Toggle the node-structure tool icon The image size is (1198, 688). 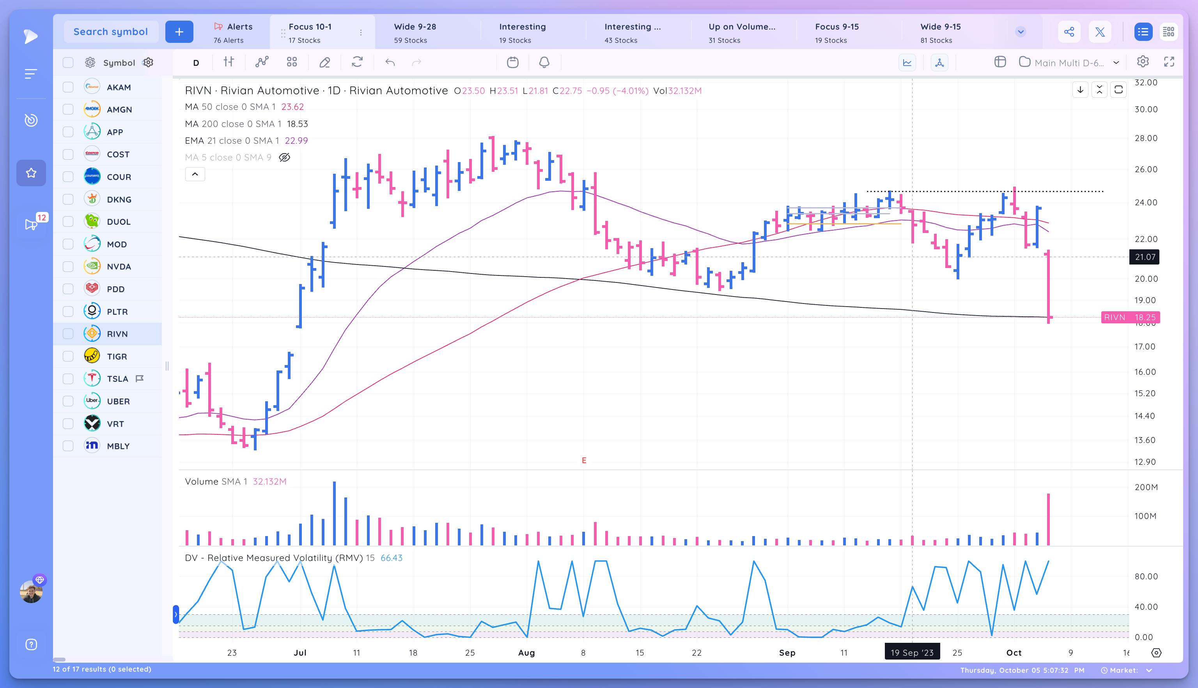tap(939, 62)
